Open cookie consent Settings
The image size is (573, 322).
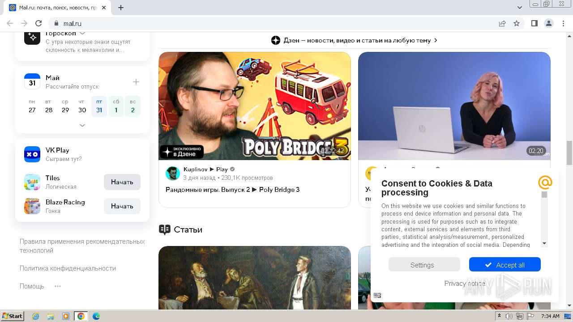[424, 265]
